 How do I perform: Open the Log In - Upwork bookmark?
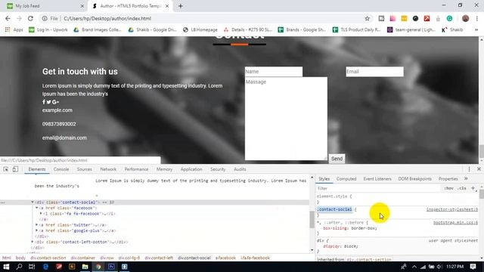48,29
